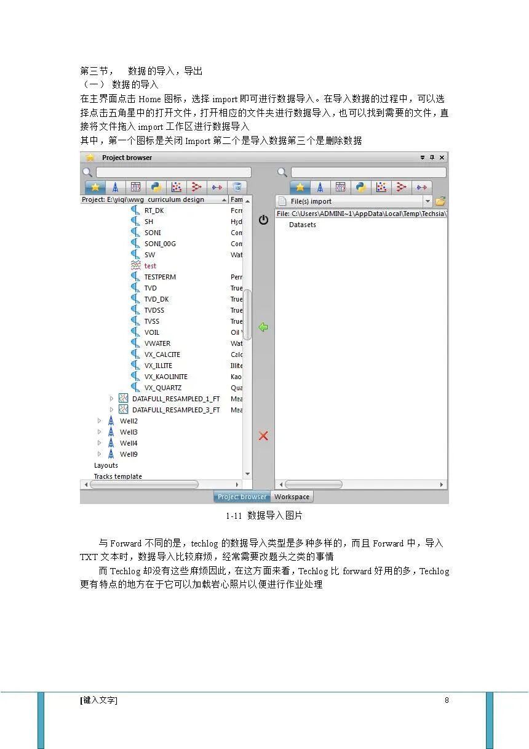Image resolution: width=529 pixels, height=749 pixels.
Task: Select the TVDSS variable
Action: click(x=154, y=310)
